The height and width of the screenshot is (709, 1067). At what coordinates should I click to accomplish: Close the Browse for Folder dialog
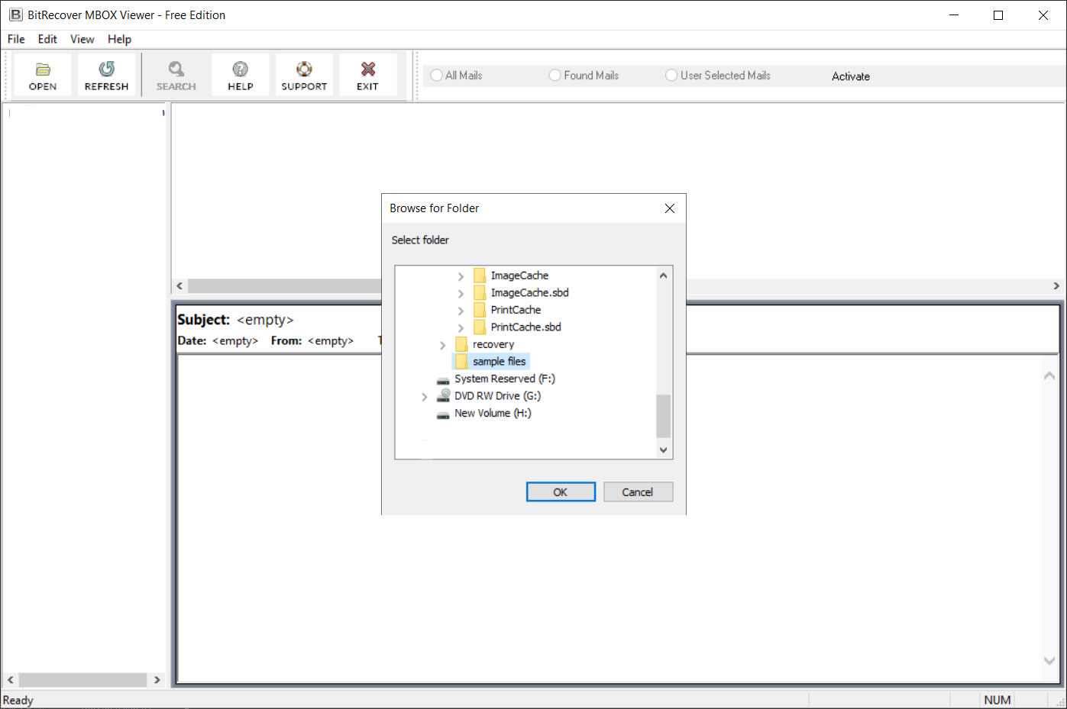(670, 208)
